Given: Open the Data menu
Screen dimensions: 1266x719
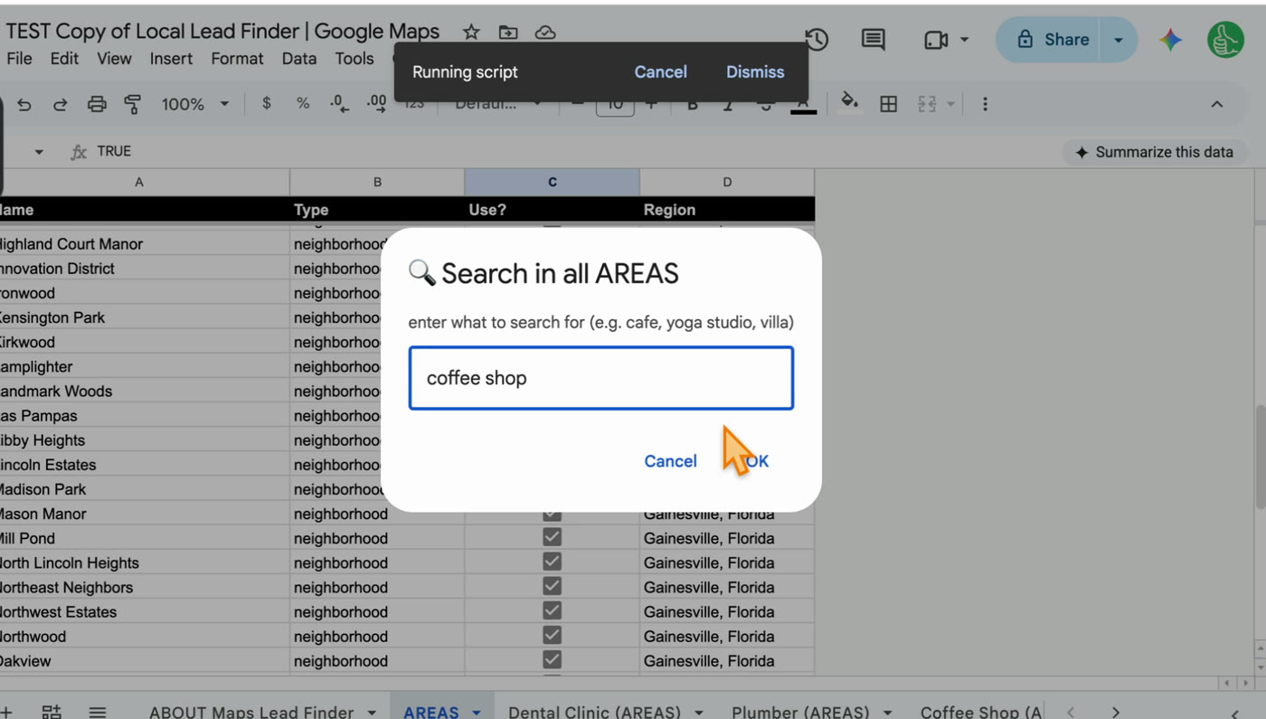Looking at the screenshot, I should coord(299,59).
